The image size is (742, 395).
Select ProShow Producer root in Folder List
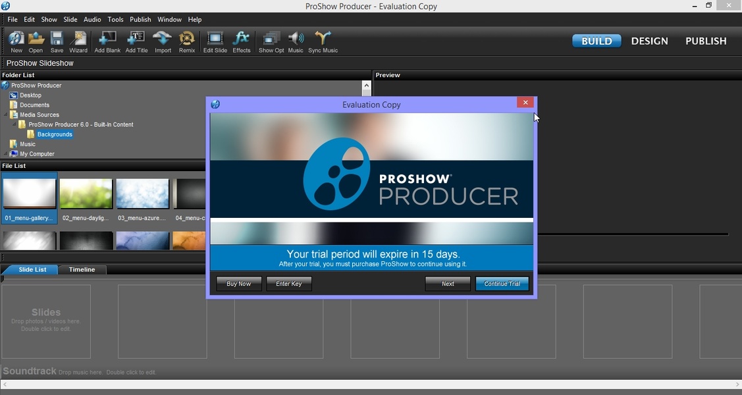coord(36,85)
